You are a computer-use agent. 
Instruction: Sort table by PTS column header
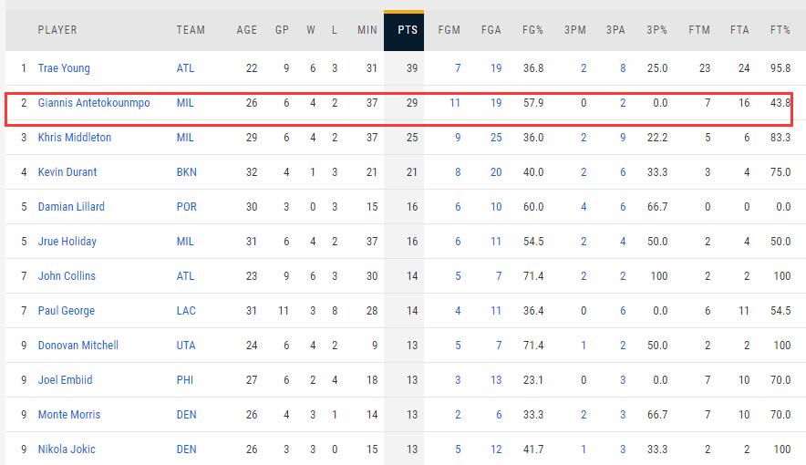tap(404, 30)
